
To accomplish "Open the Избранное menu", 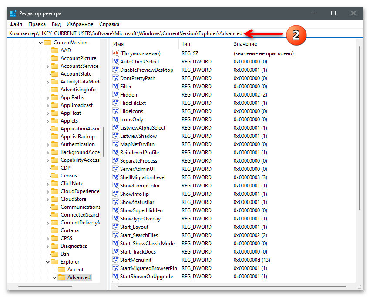I will (80, 24).
